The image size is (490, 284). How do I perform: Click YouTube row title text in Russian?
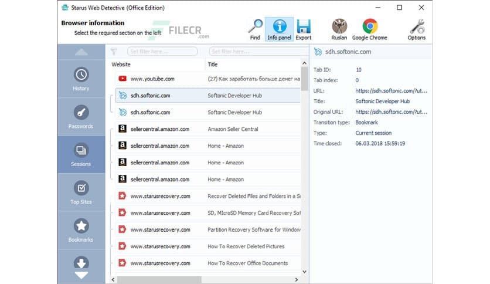[254, 79]
